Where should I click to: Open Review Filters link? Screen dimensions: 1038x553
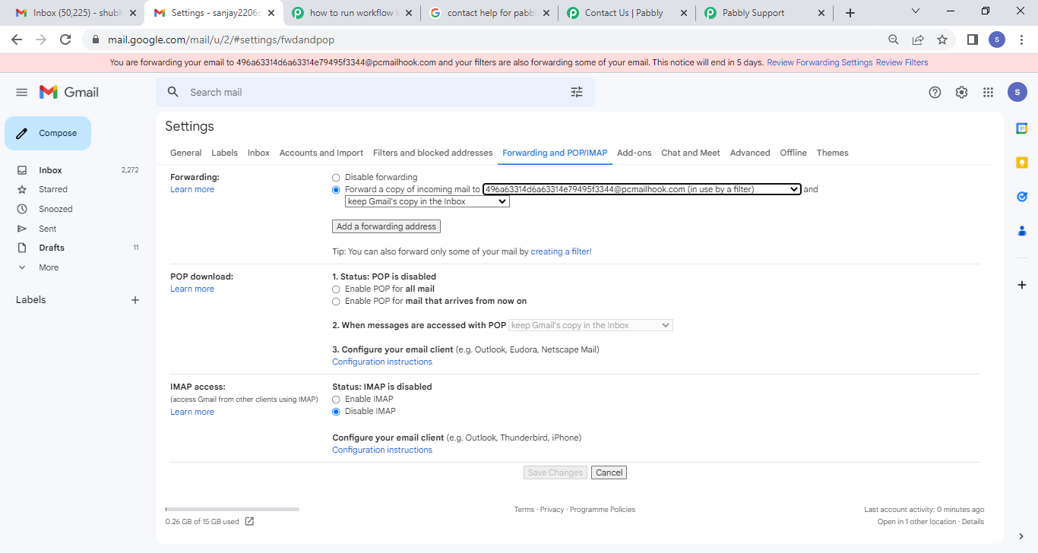902,62
